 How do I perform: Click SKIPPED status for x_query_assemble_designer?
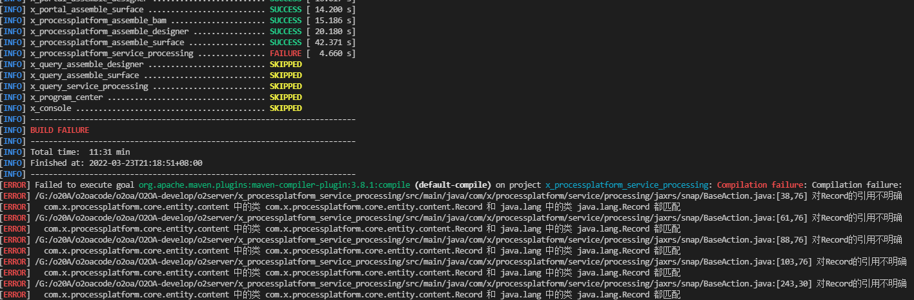[285, 65]
